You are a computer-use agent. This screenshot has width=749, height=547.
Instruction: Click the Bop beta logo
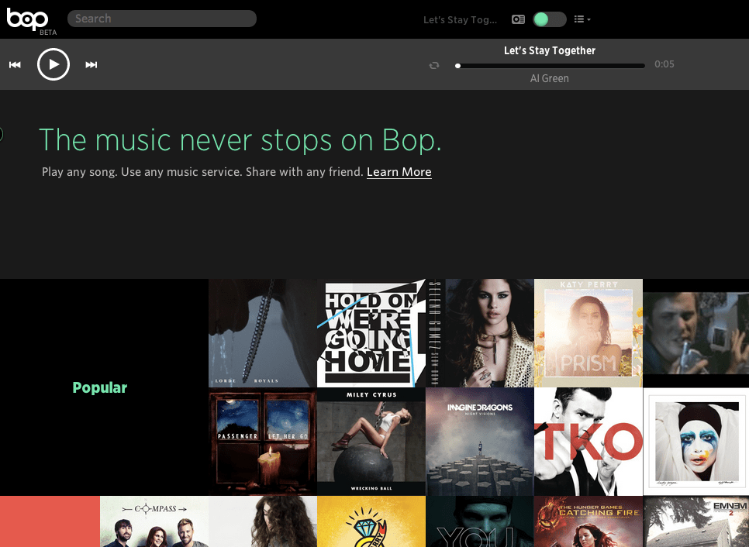[x=32, y=22]
